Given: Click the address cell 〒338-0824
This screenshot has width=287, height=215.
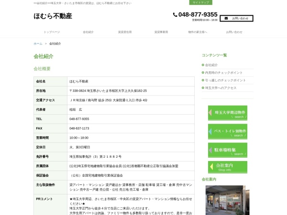Looking at the screenshot, I should tap(131, 91).
